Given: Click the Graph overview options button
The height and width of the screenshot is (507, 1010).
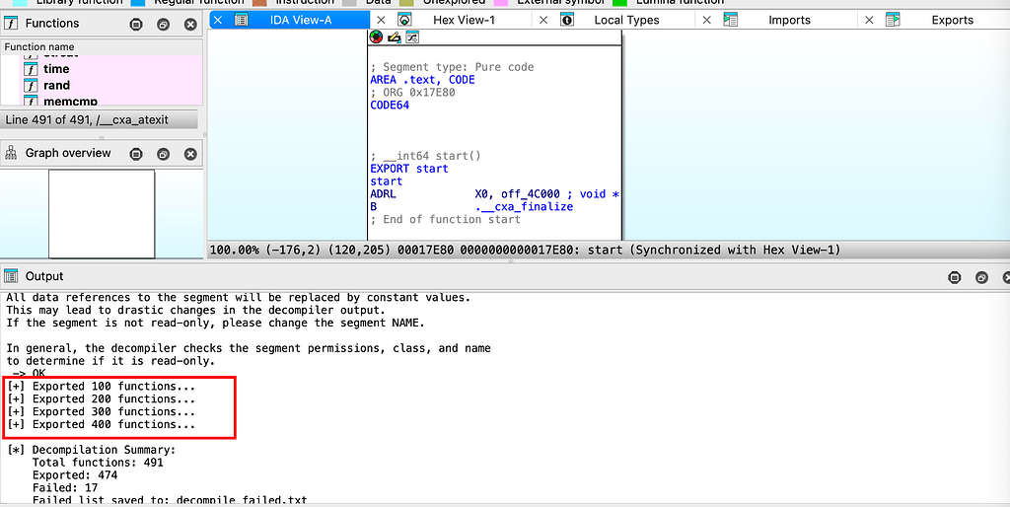Looking at the screenshot, I should pos(136,154).
